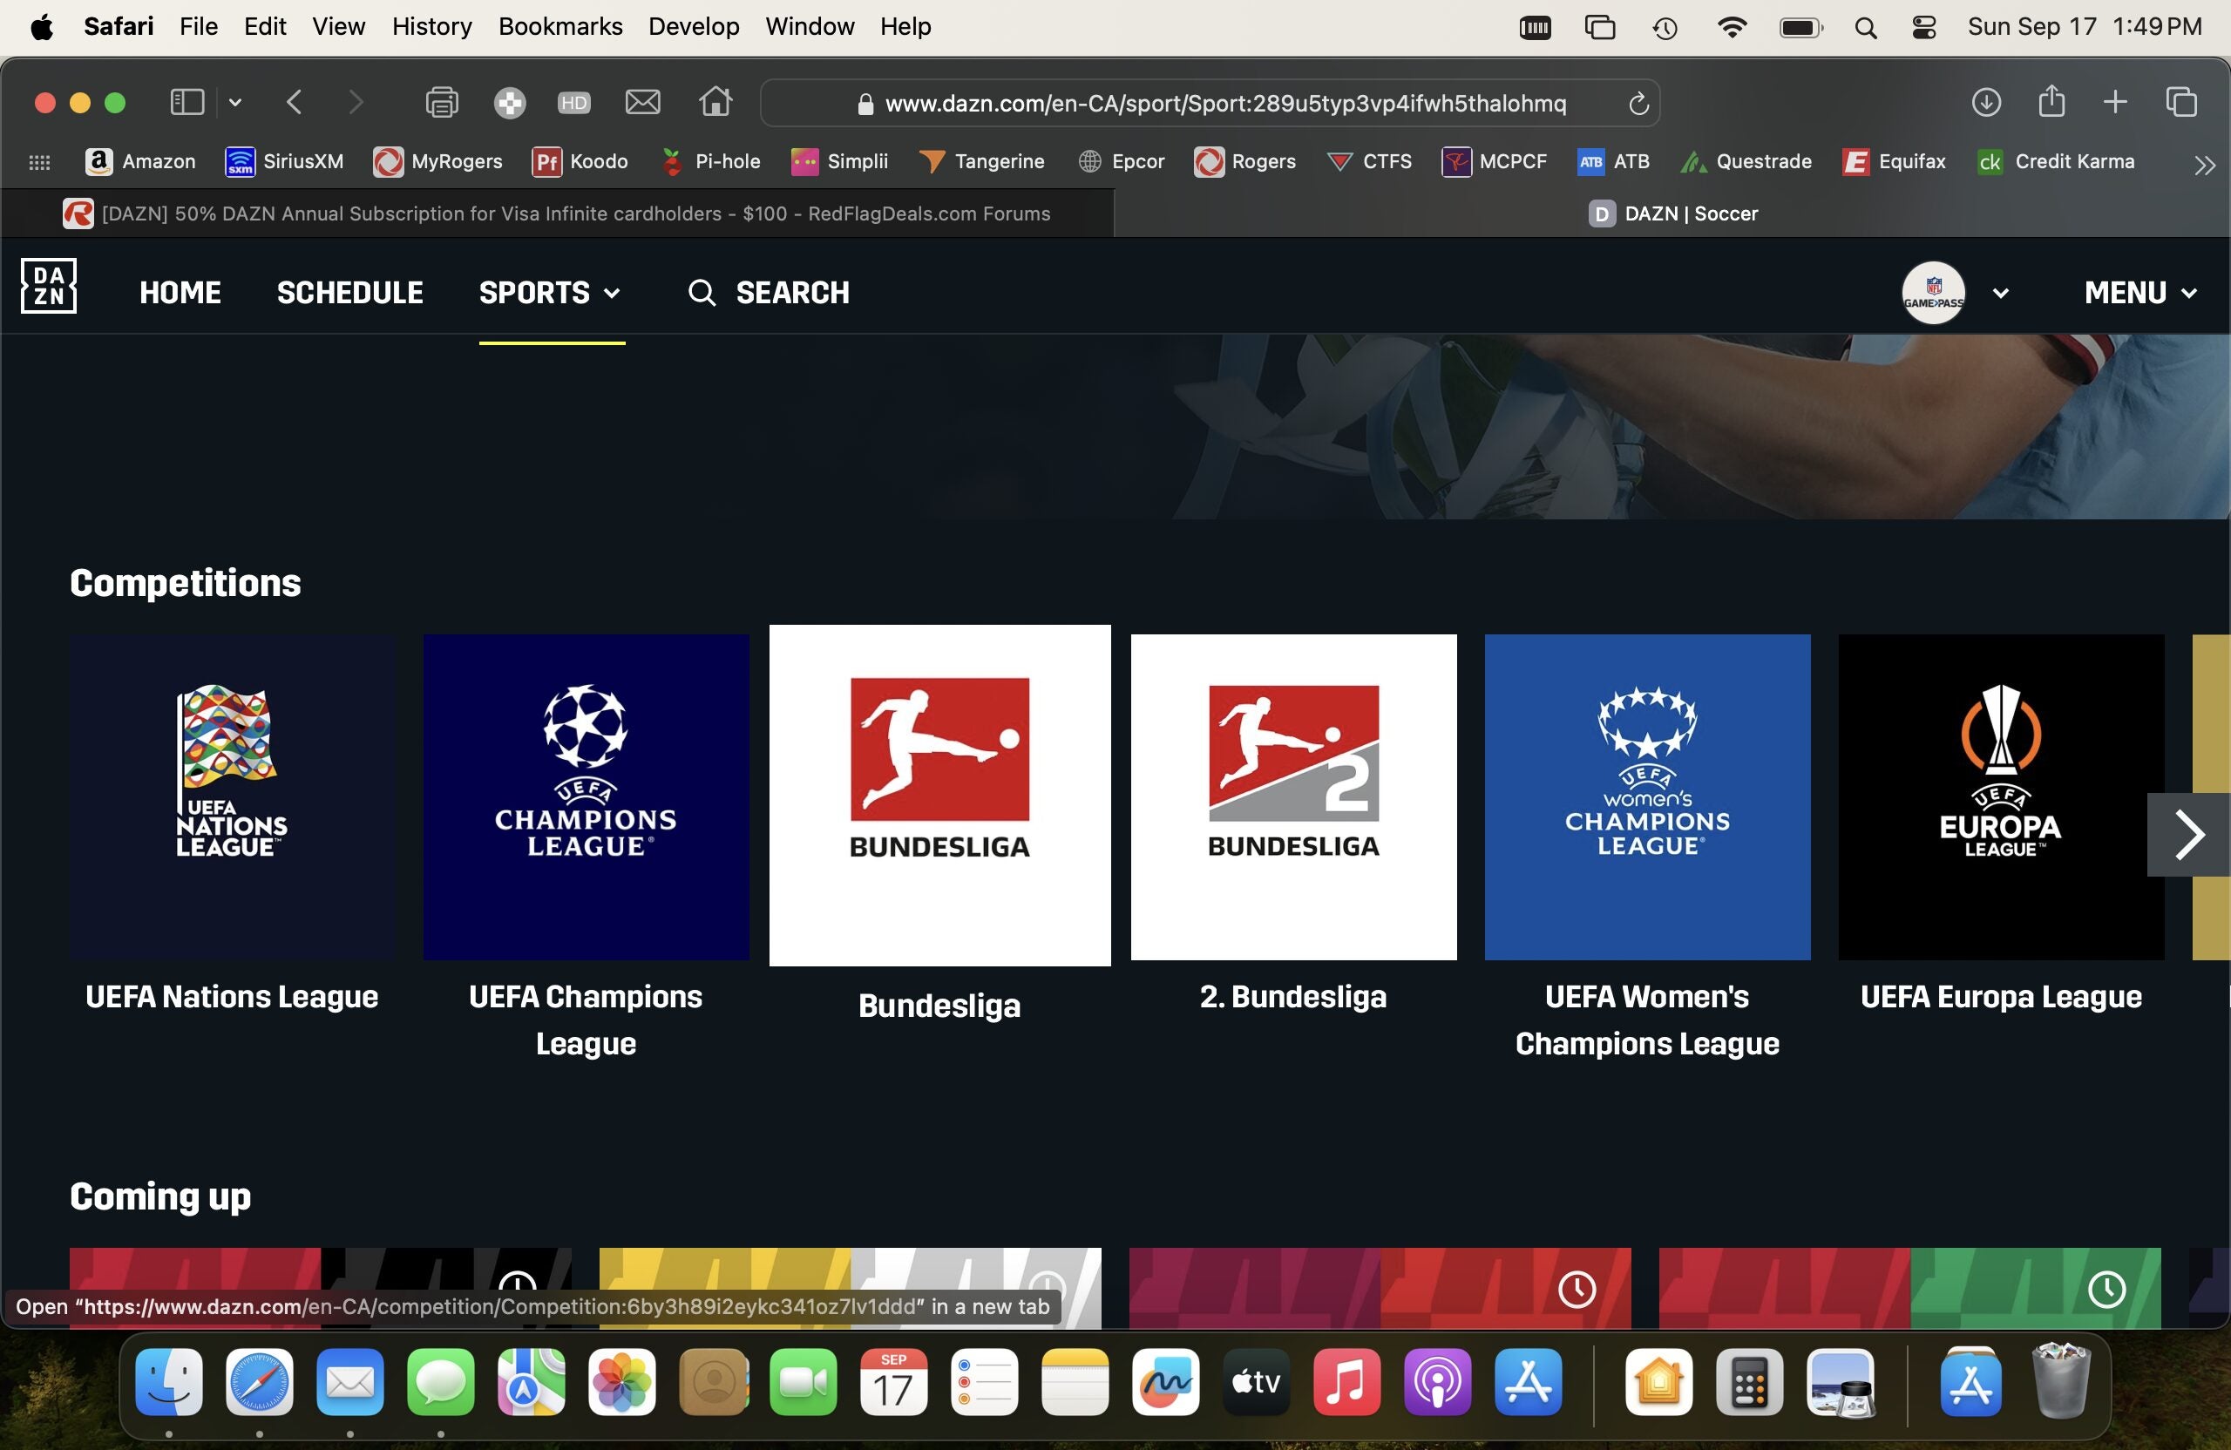
Task: Switch to the DAZN | Soccer tab
Action: [1677, 213]
